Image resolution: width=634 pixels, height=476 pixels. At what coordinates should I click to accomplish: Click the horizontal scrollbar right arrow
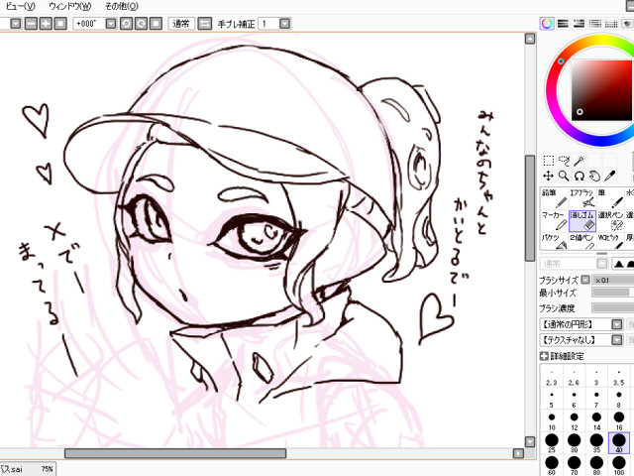click(518, 453)
